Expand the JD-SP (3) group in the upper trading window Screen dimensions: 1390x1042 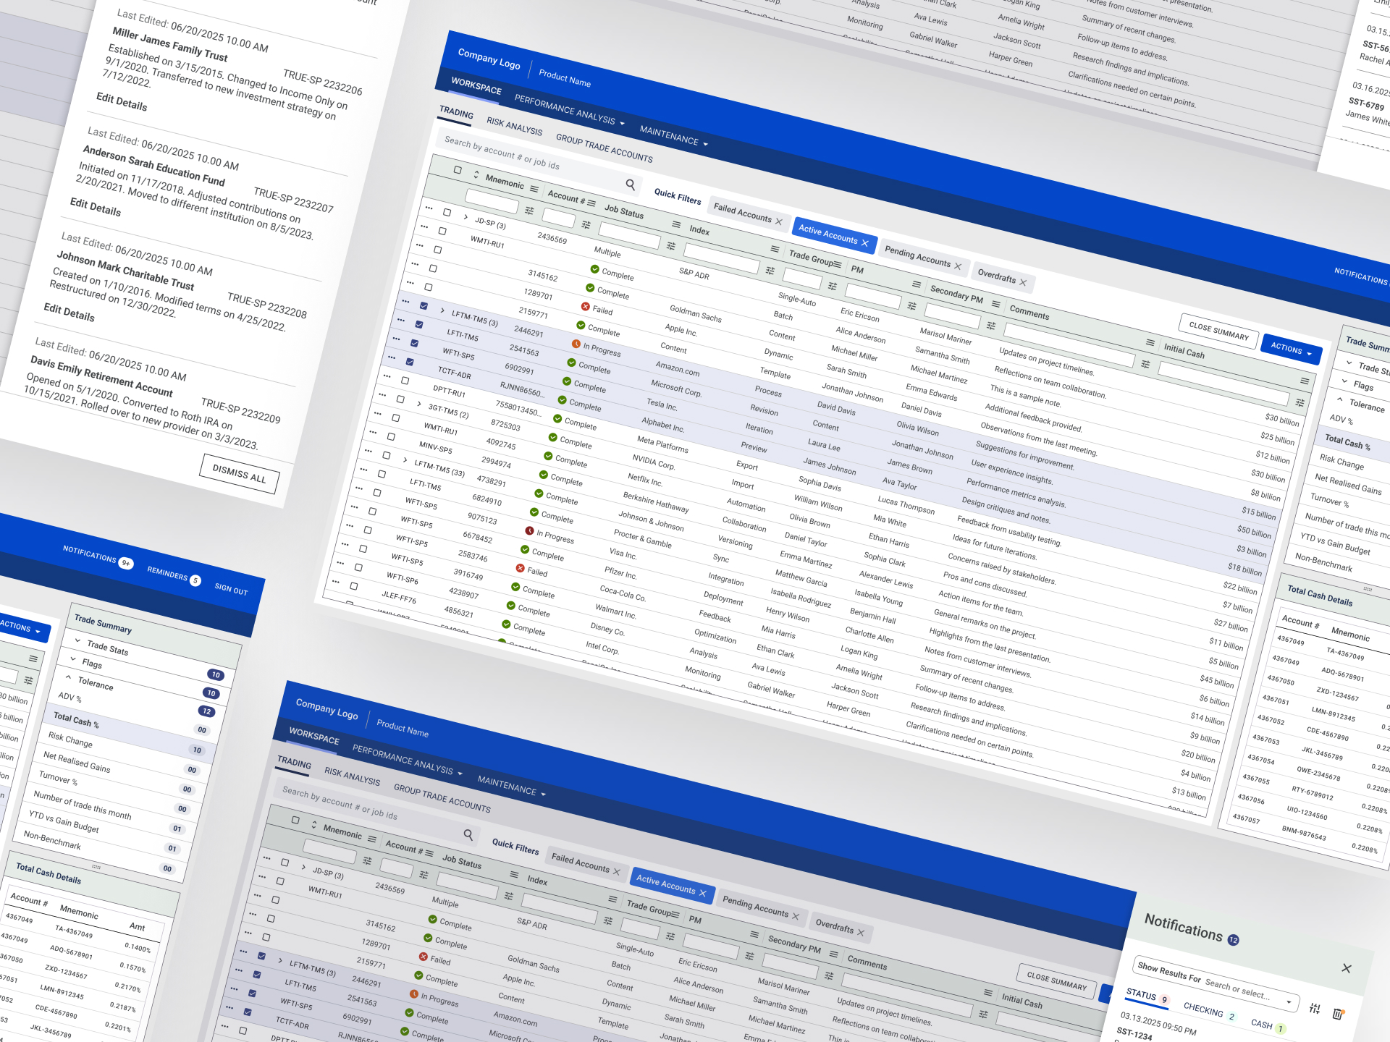tap(466, 216)
